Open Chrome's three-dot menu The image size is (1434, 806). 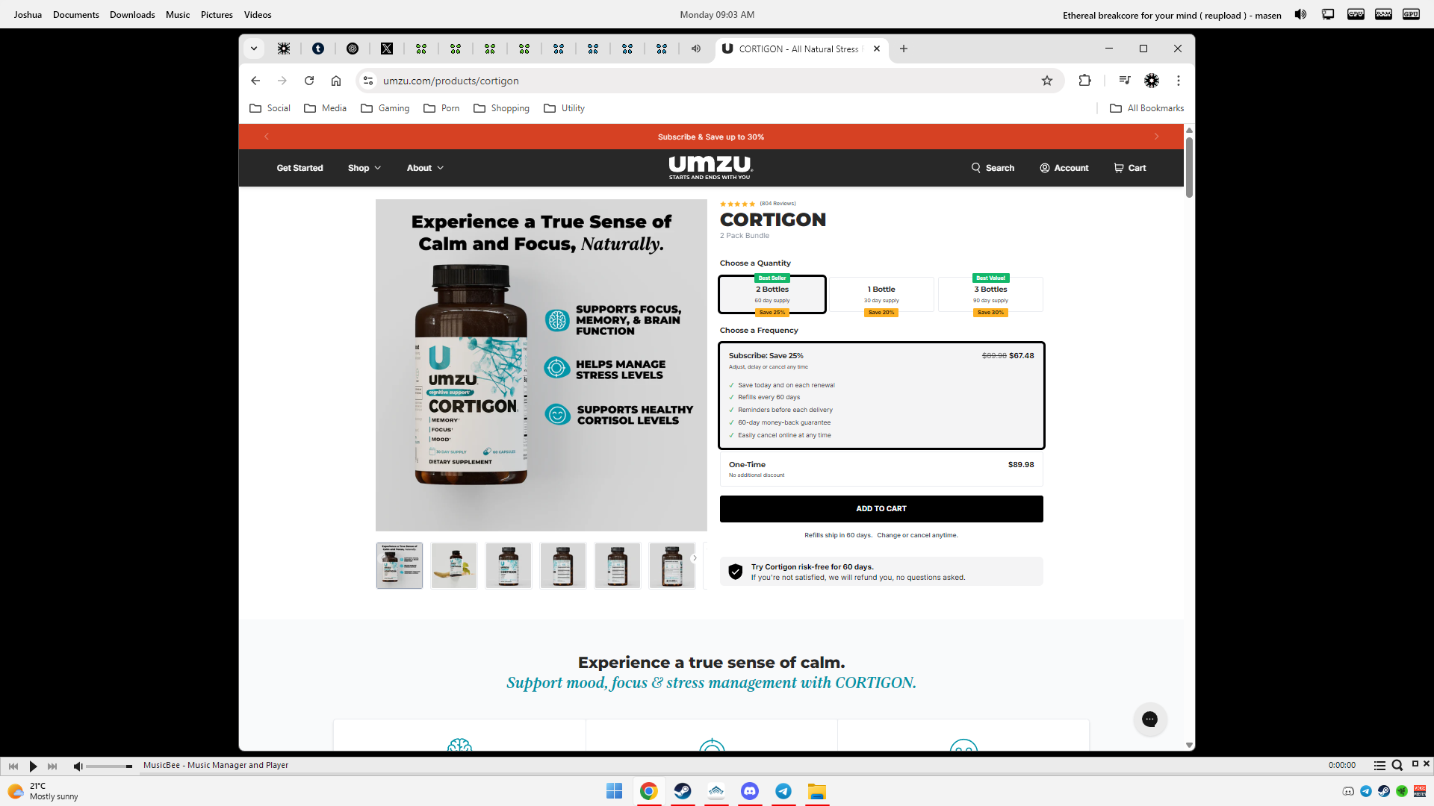coord(1179,81)
